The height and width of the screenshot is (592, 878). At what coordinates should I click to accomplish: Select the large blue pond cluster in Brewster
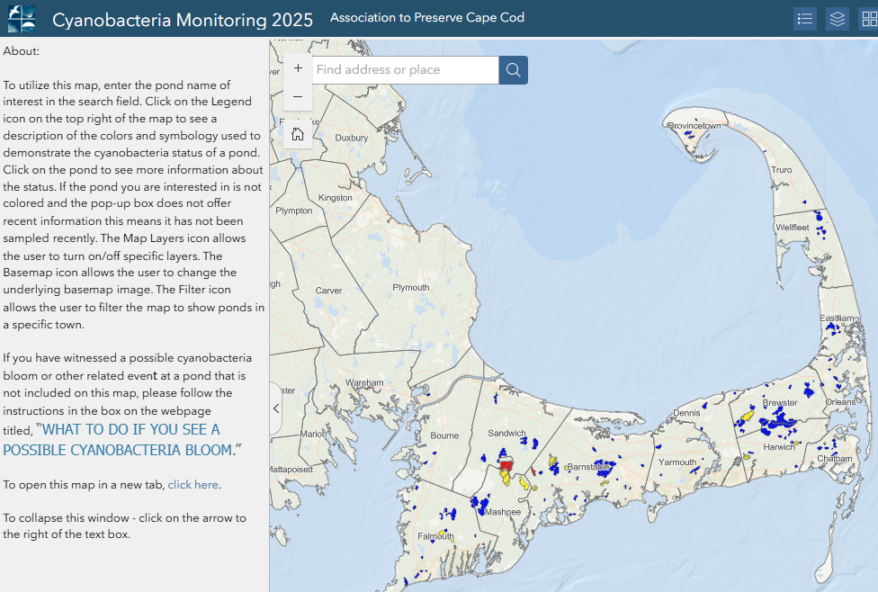pos(779,419)
